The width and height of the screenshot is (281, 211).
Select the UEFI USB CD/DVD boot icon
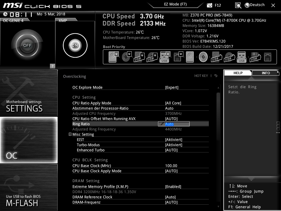152,57
